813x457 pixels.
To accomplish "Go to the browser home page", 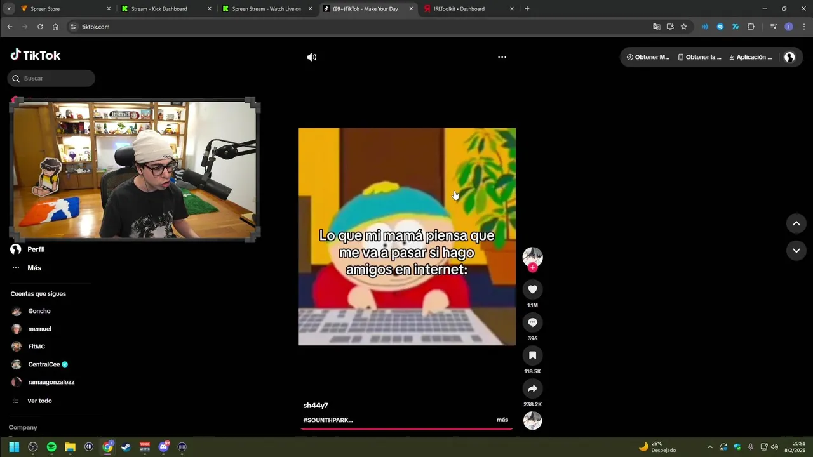I will [55, 27].
